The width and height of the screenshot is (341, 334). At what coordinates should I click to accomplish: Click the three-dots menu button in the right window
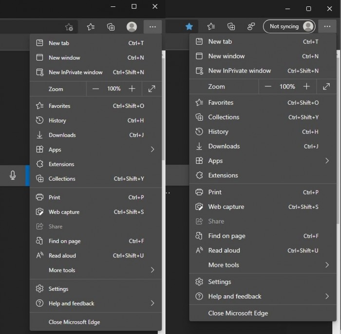point(327,27)
